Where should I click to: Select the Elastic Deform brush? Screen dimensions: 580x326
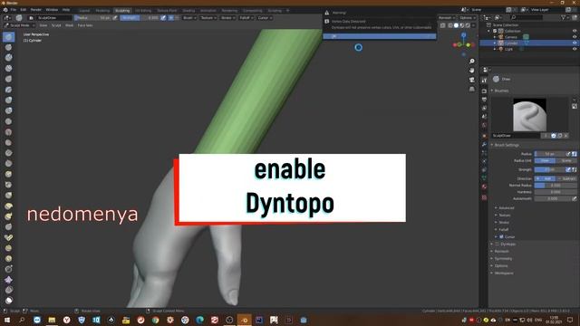click(x=8, y=206)
